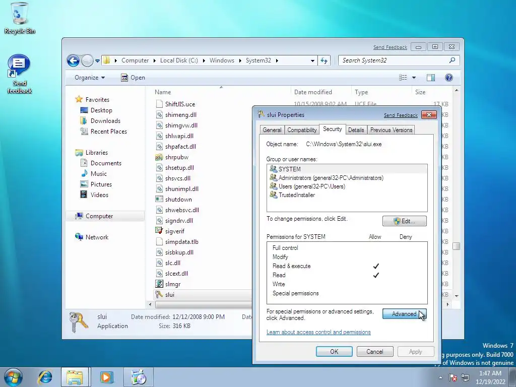Viewport: 516px width, 387px height.
Task: Sort by the Type column header
Action: (381, 92)
